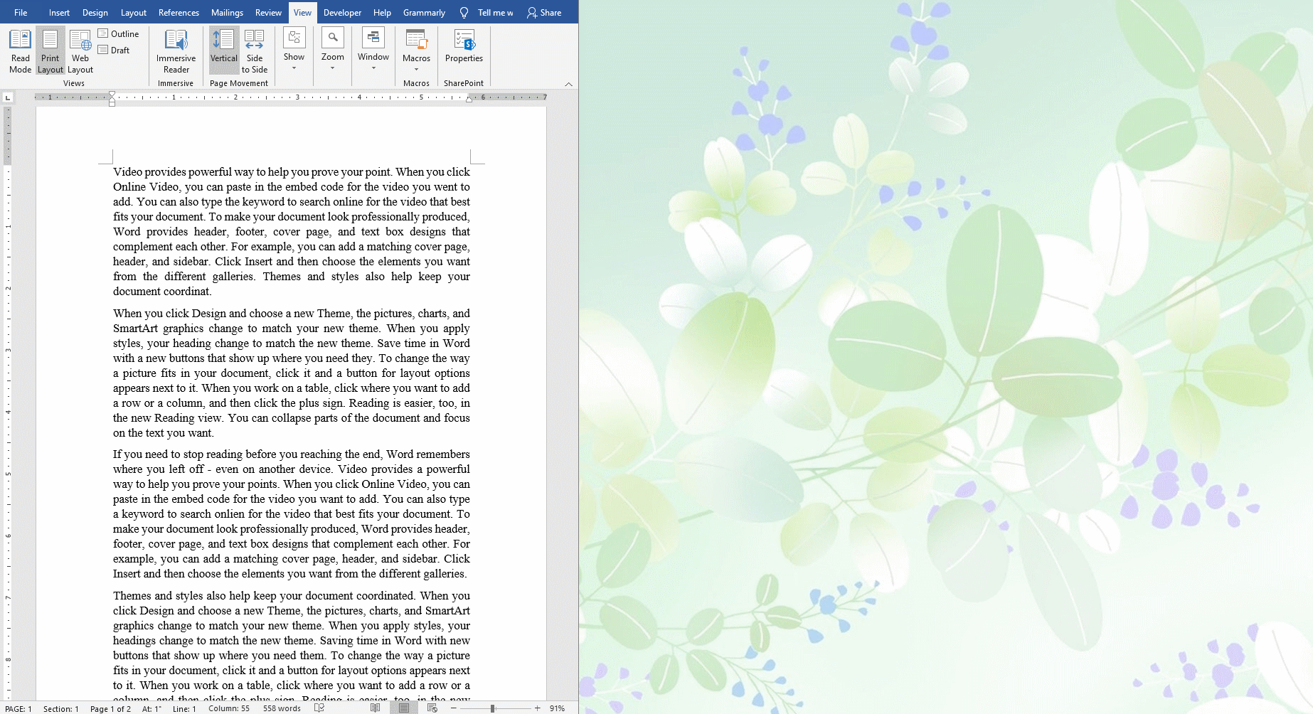Expand the Show dropdown
This screenshot has height=714, width=1313.
(294, 50)
